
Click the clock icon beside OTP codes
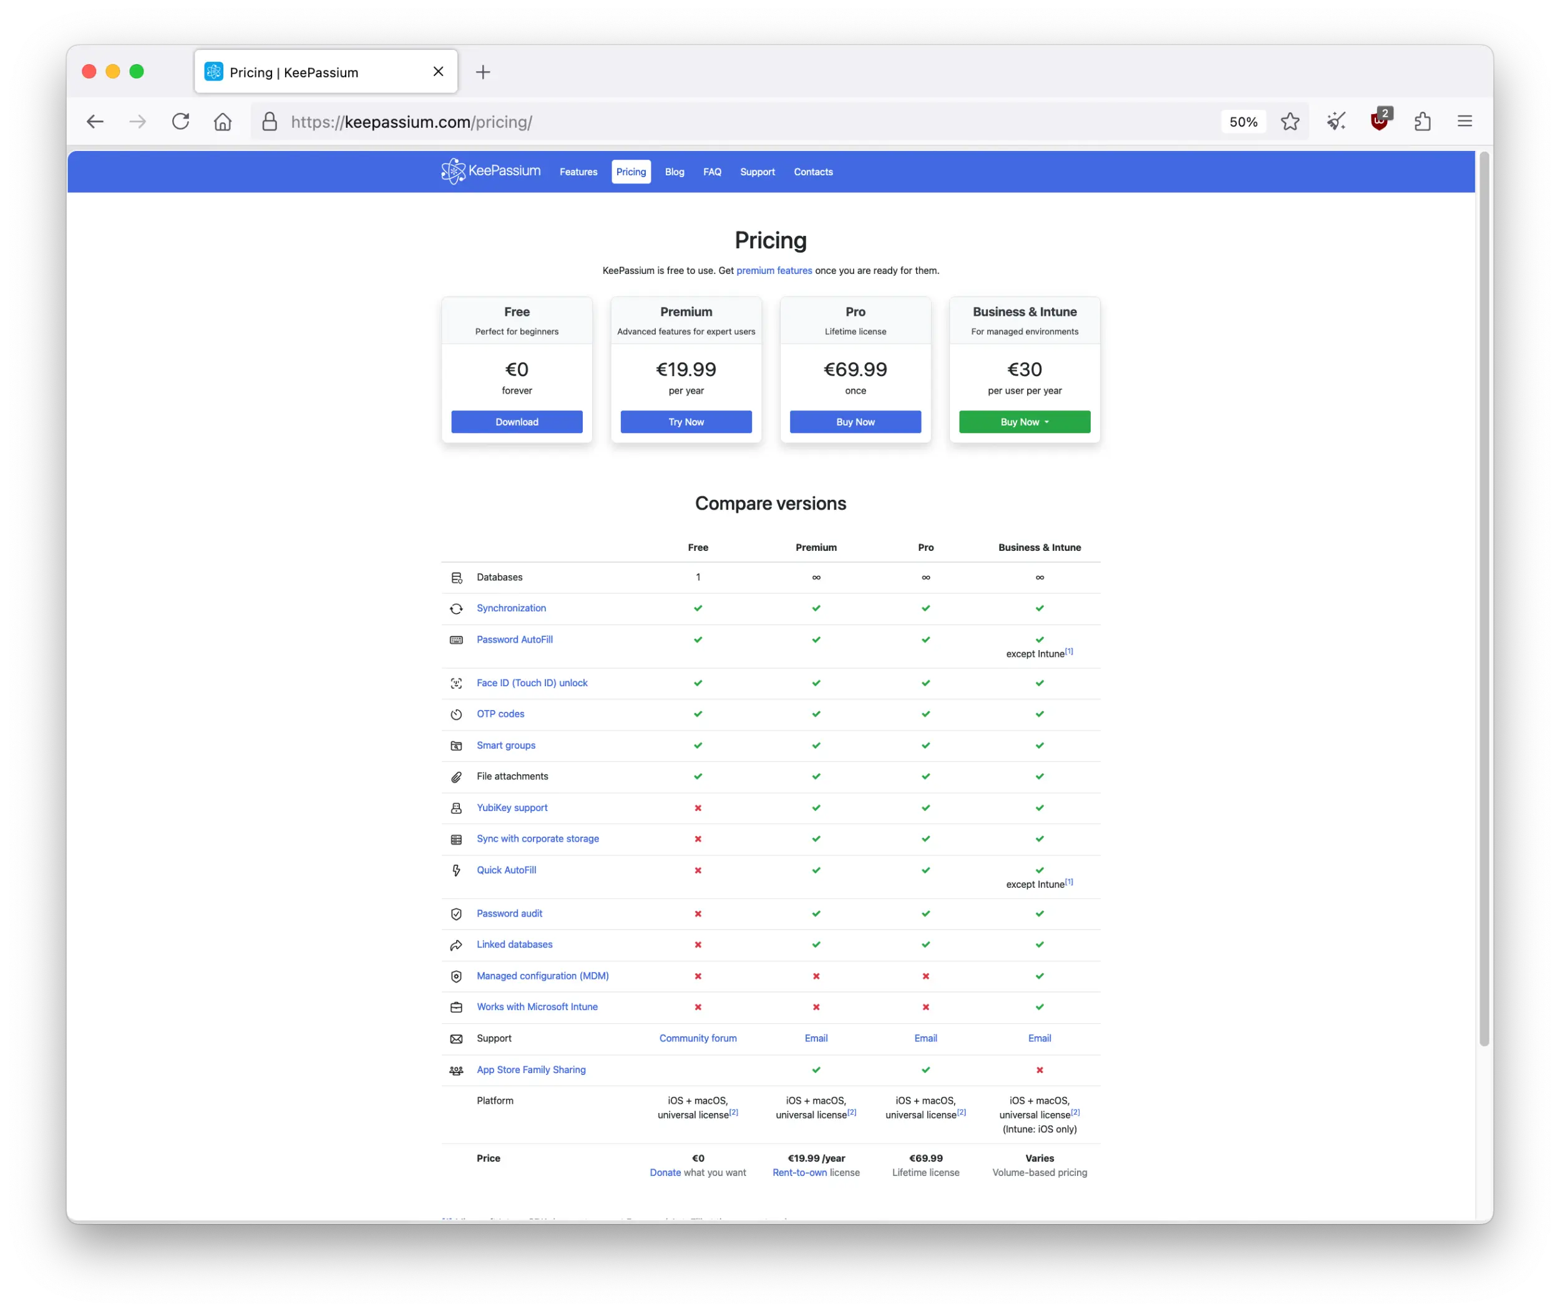pyautogui.click(x=456, y=714)
